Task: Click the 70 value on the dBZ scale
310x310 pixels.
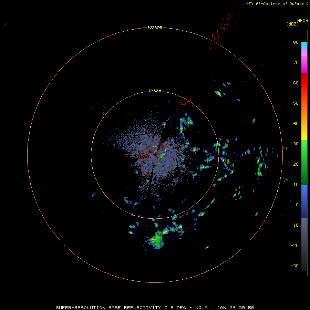Action: click(x=296, y=63)
